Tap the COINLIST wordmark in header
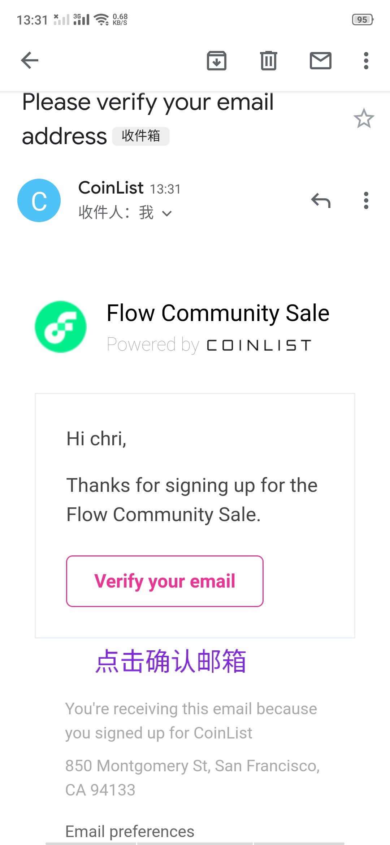The height and width of the screenshot is (845, 390). [259, 345]
